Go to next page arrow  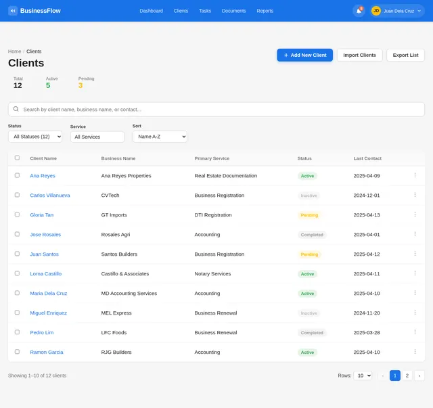419,376
